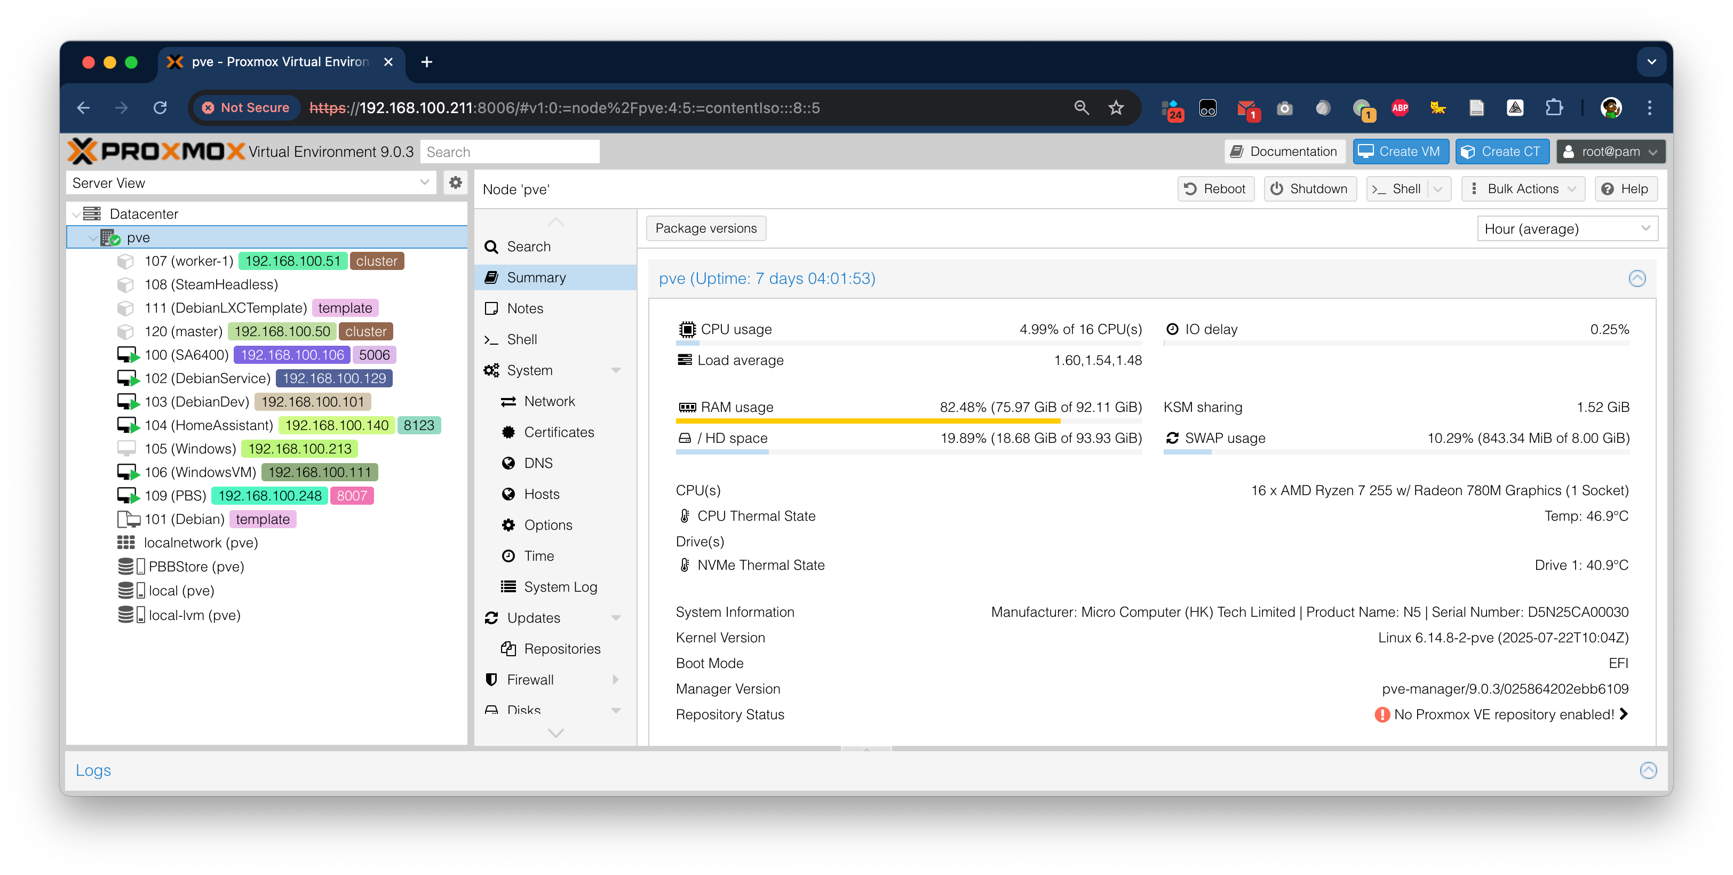The image size is (1733, 875).
Task: Click the Shutdown button
Action: [1309, 189]
